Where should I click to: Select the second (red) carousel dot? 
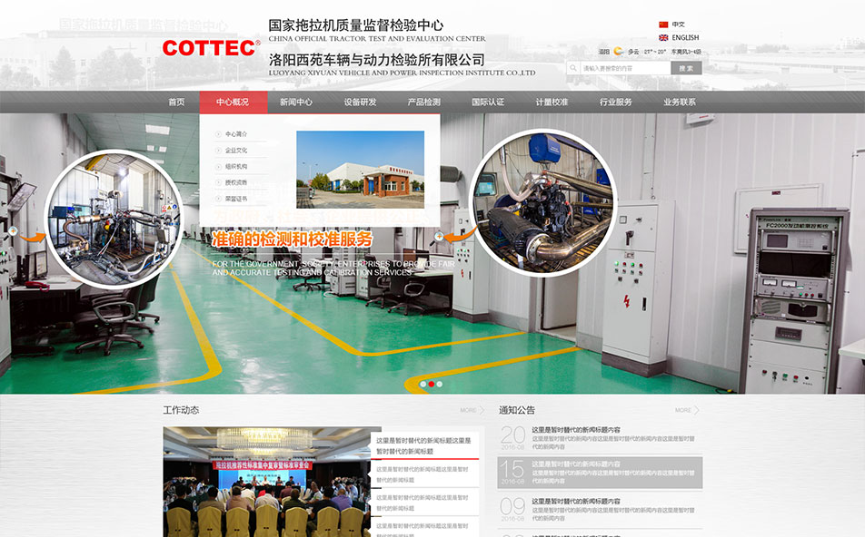432,384
